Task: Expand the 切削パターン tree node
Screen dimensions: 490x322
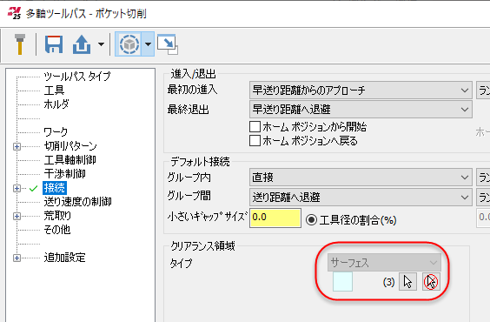Action: (17, 146)
